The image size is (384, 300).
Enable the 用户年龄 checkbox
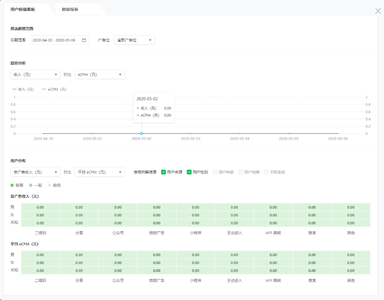[215, 172]
